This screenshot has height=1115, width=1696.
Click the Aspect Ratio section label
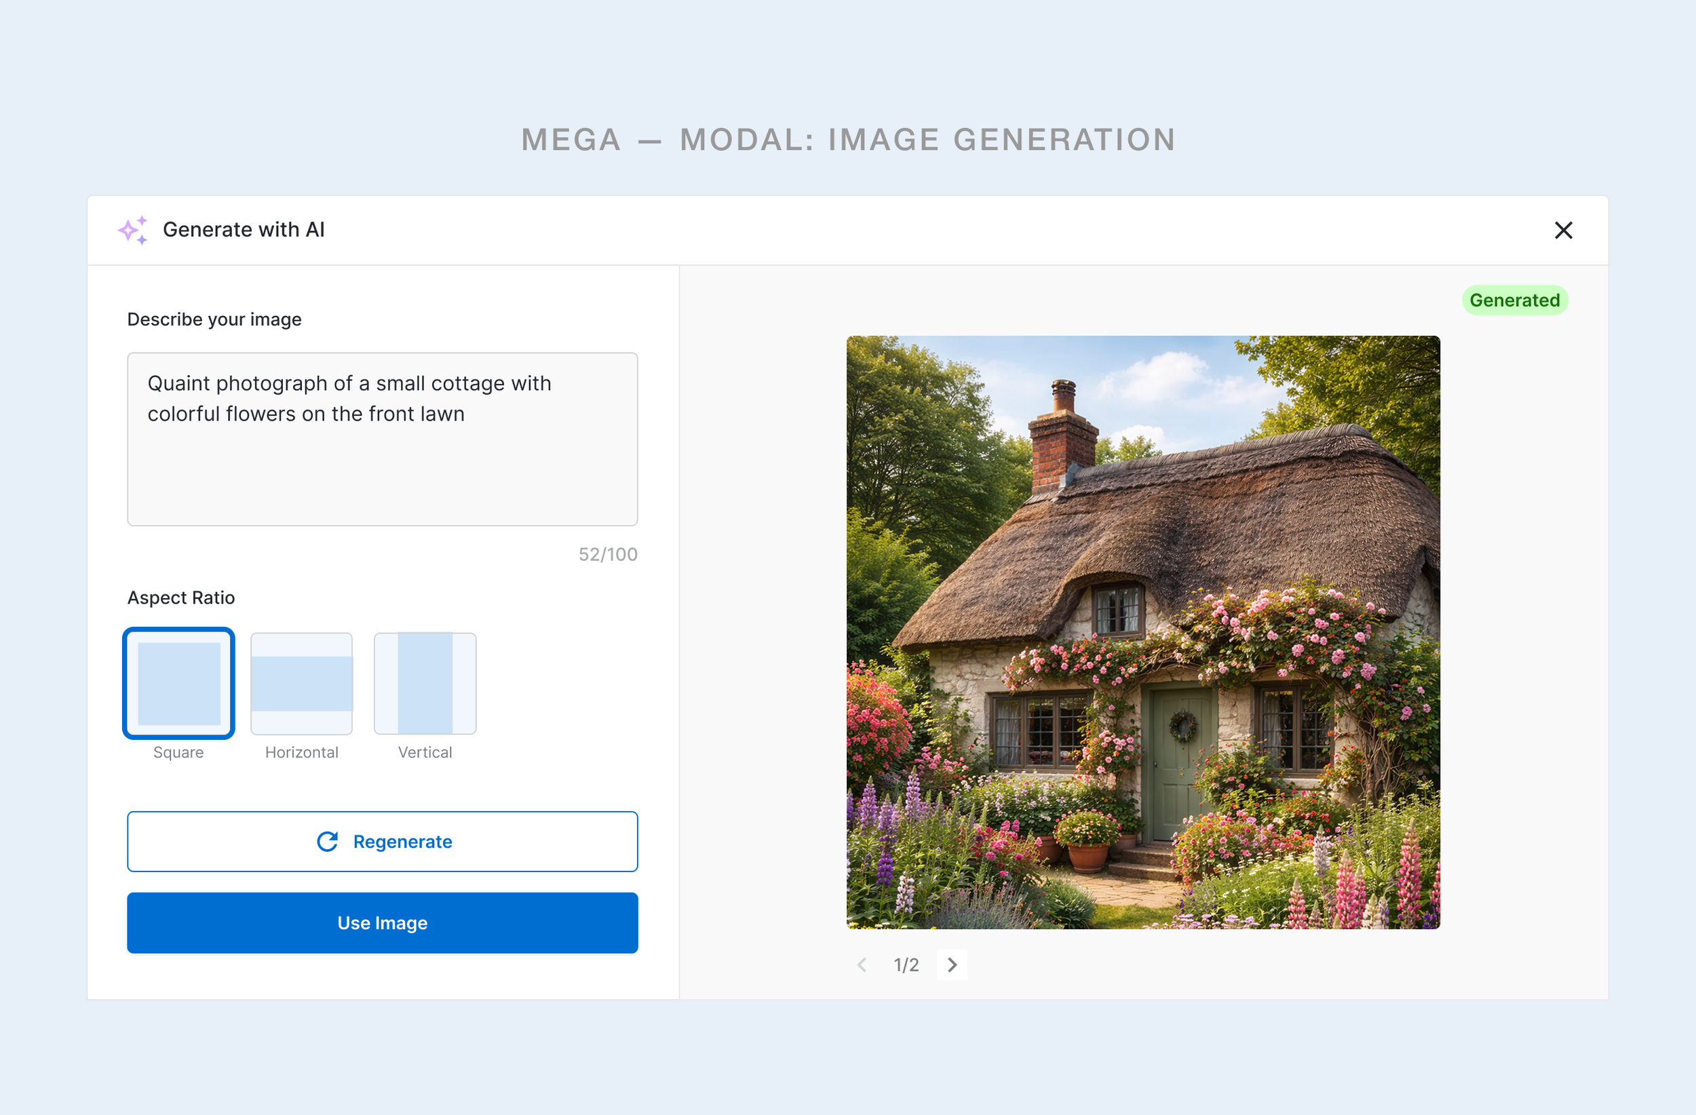coord(181,597)
